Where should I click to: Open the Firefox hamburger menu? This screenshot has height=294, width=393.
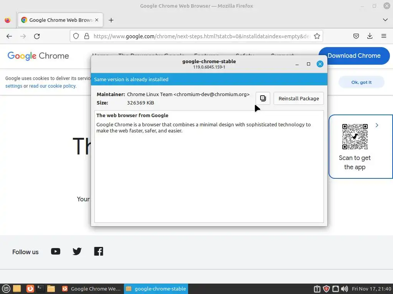point(384,36)
